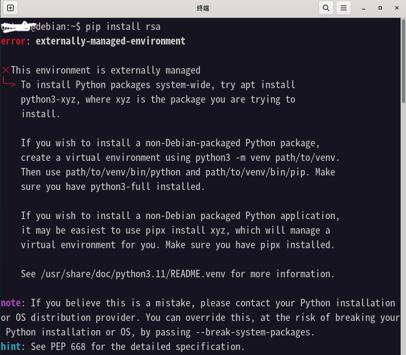
Task: Click the 'path/to/venv/bin/python' path
Action: coord(123,173)
